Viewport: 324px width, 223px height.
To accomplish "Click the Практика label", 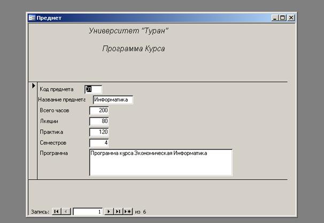I will (51, 132).
